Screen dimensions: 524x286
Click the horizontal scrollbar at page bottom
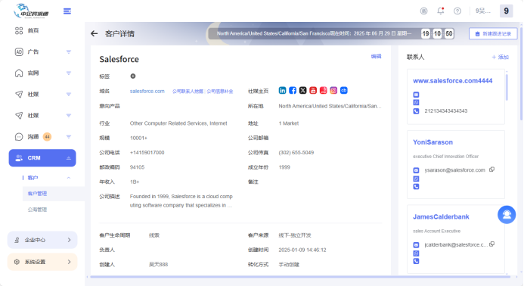299,277
